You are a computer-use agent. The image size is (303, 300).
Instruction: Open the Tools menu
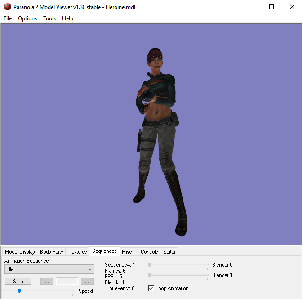[49, 18]
